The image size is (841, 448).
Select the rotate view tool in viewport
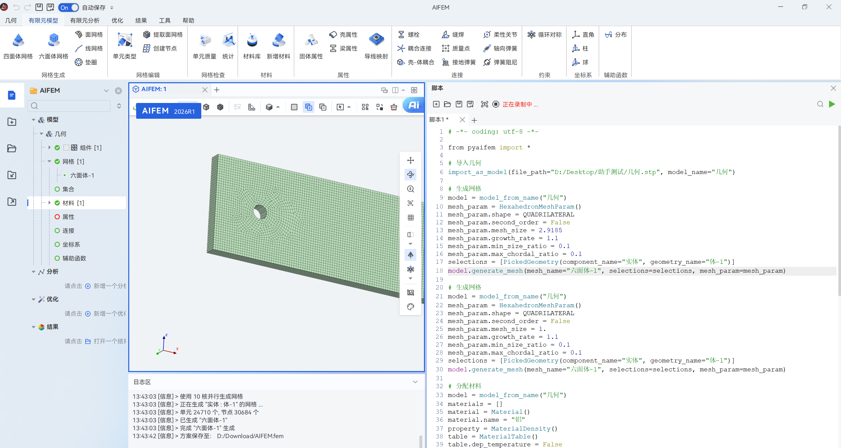click(x=410, y=175)
